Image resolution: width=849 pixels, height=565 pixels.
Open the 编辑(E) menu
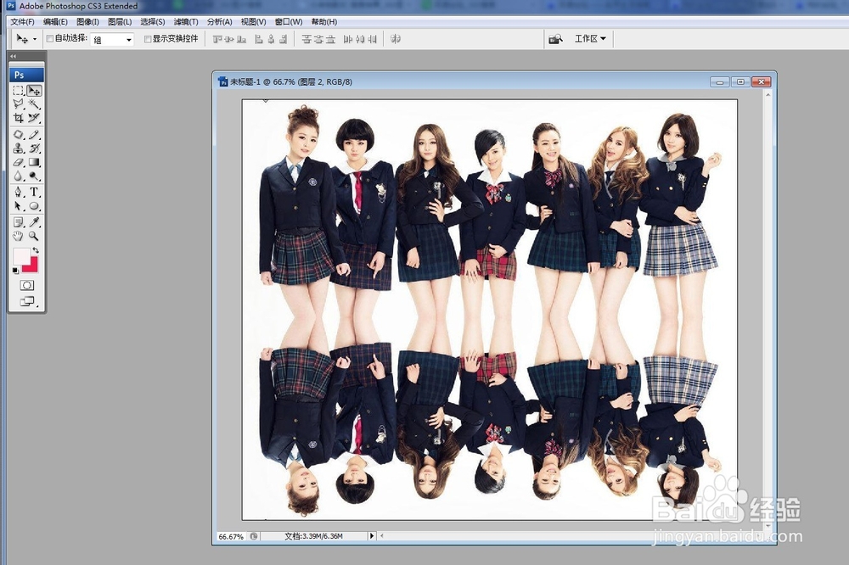55,22
